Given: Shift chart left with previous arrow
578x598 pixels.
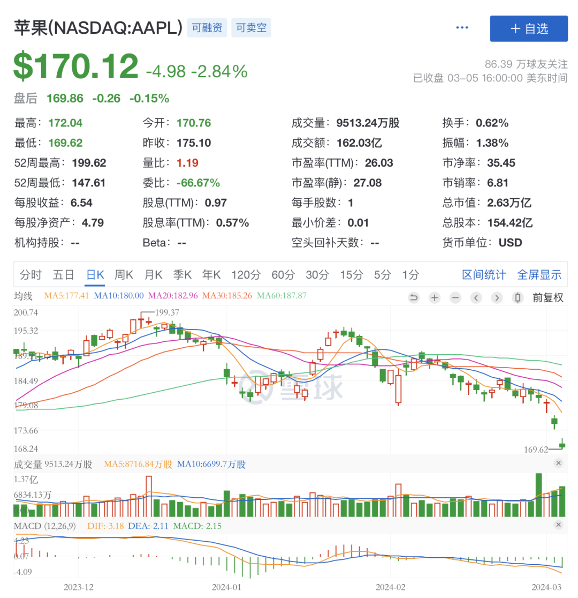Looking at the screenshot, I should point(476,297).
